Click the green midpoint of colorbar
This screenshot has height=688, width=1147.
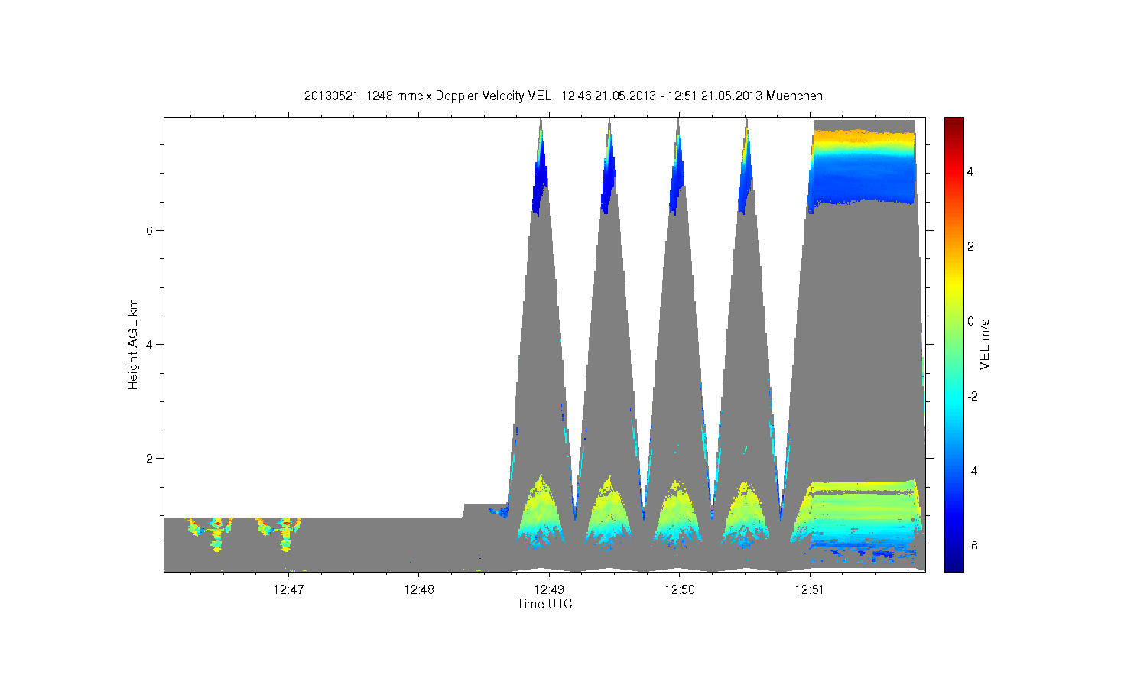tap(954, 344)
